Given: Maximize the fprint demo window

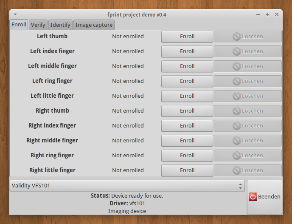Looking at the screenshot, I should (267, 14).
